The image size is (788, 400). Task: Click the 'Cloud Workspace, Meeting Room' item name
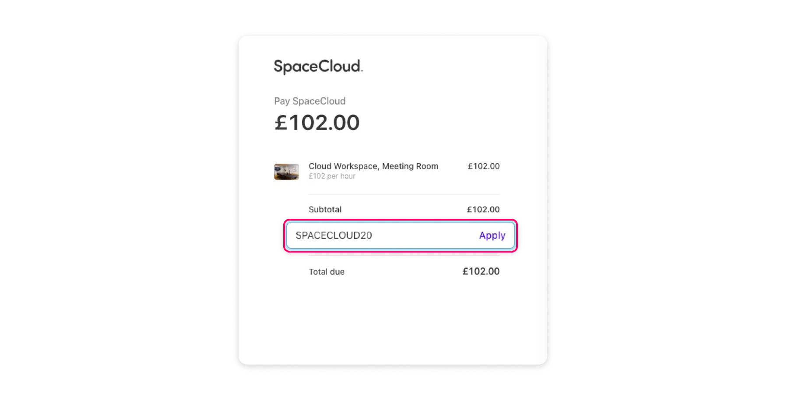click(x=373, y=166)
